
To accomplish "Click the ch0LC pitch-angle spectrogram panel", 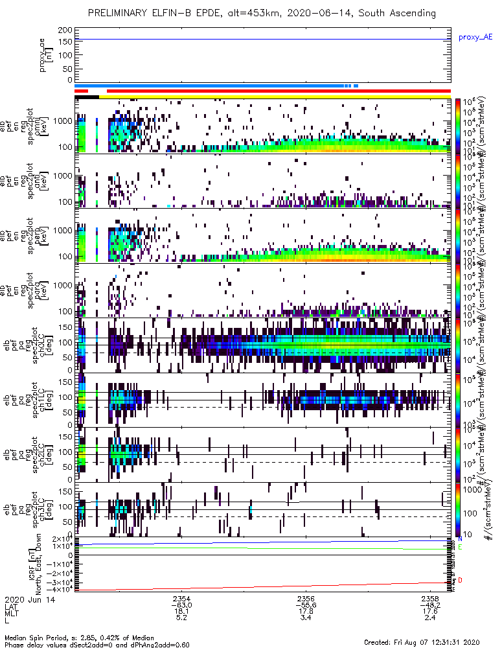I will 263,345.
